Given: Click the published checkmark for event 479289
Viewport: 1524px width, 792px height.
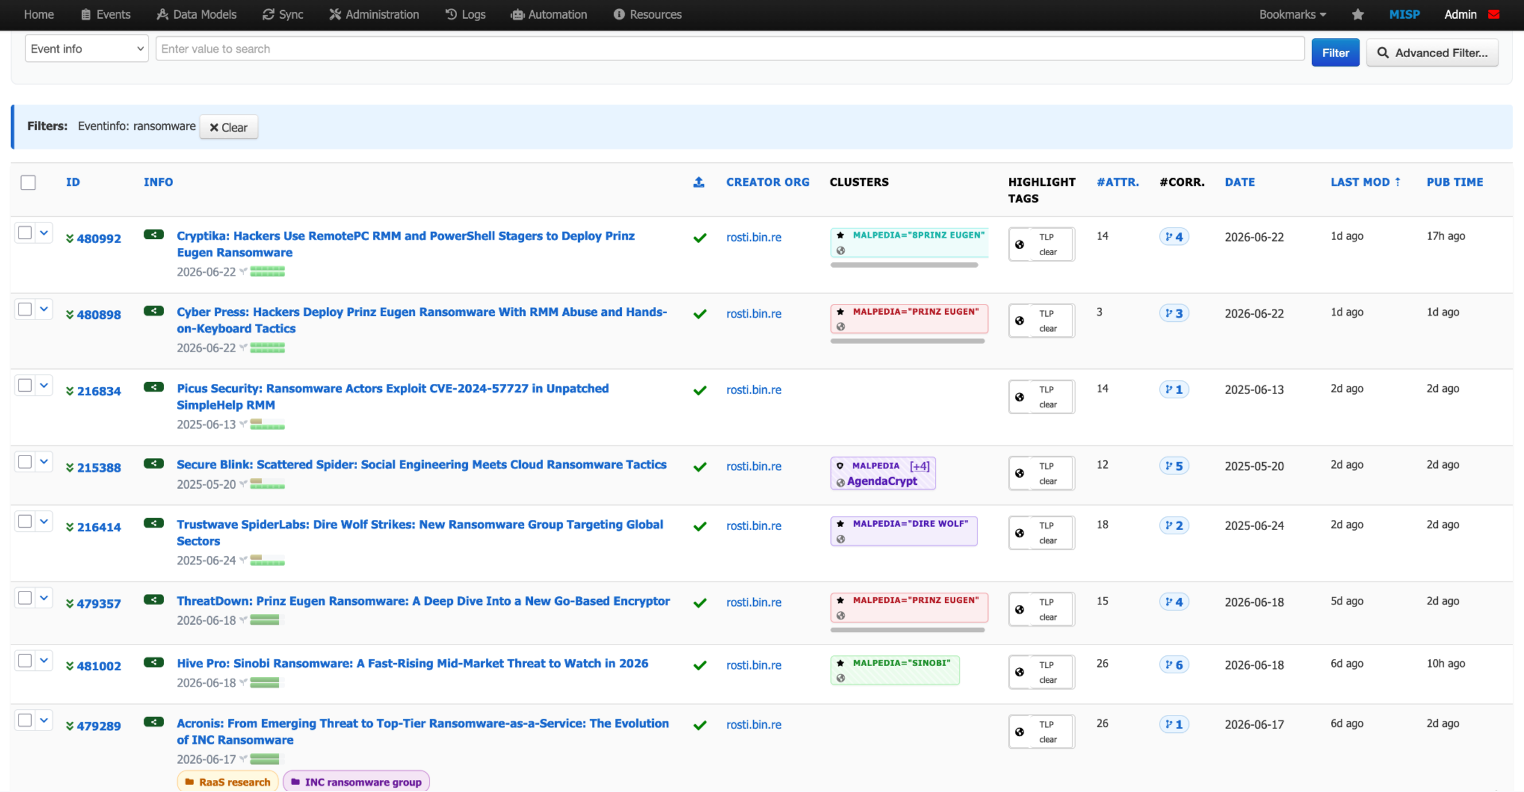Looking at the screenshot, I should click(700, 725).
